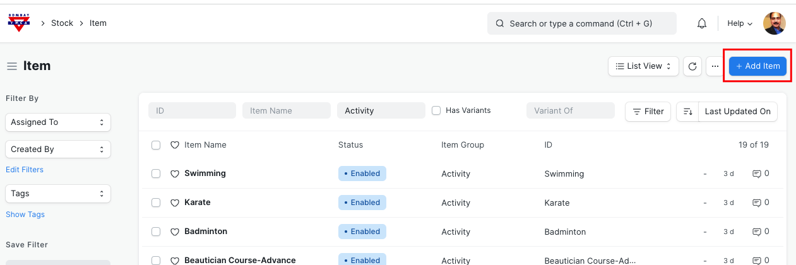This screenshot has height=265, width=796.
Task: Click the Edit Filters link
Action: click(25, 170)
